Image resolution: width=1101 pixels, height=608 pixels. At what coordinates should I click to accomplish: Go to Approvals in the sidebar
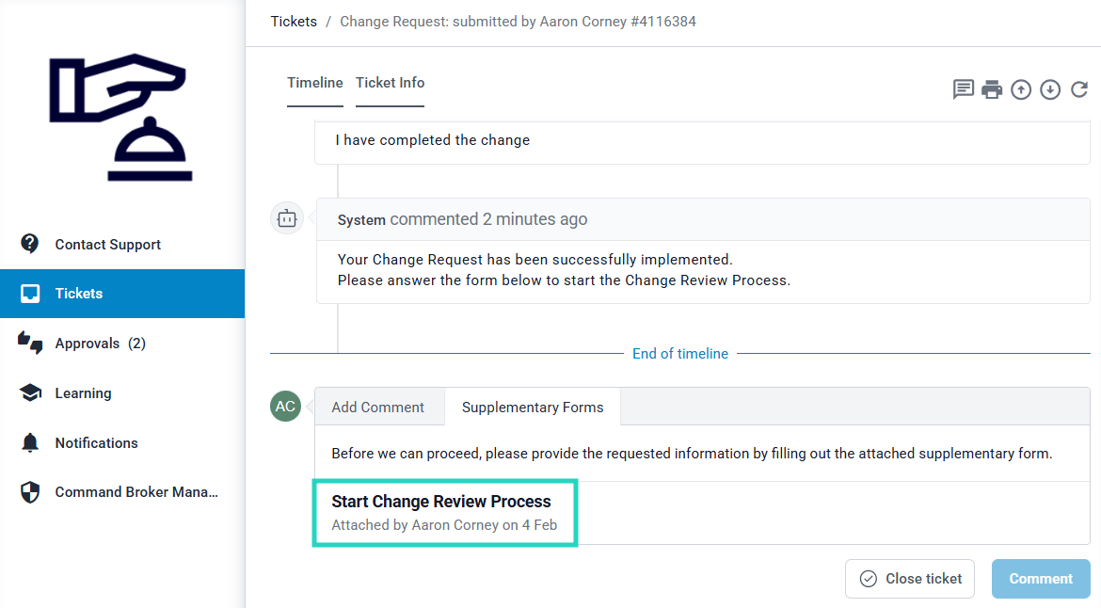click(x=100, y=344)
